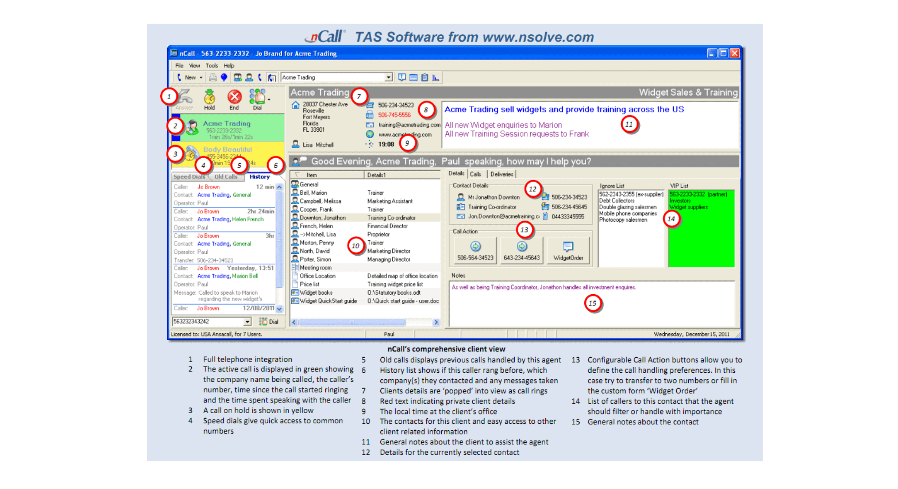Click the Dial button beside number field
The width and height of the screenshot is (898, 489).
coord(269,322)
